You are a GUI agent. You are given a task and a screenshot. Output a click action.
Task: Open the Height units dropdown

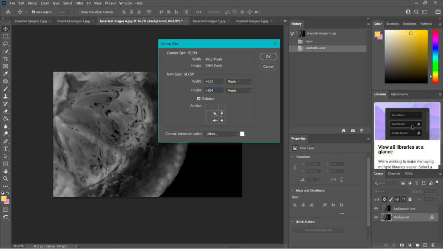[239, 90]
